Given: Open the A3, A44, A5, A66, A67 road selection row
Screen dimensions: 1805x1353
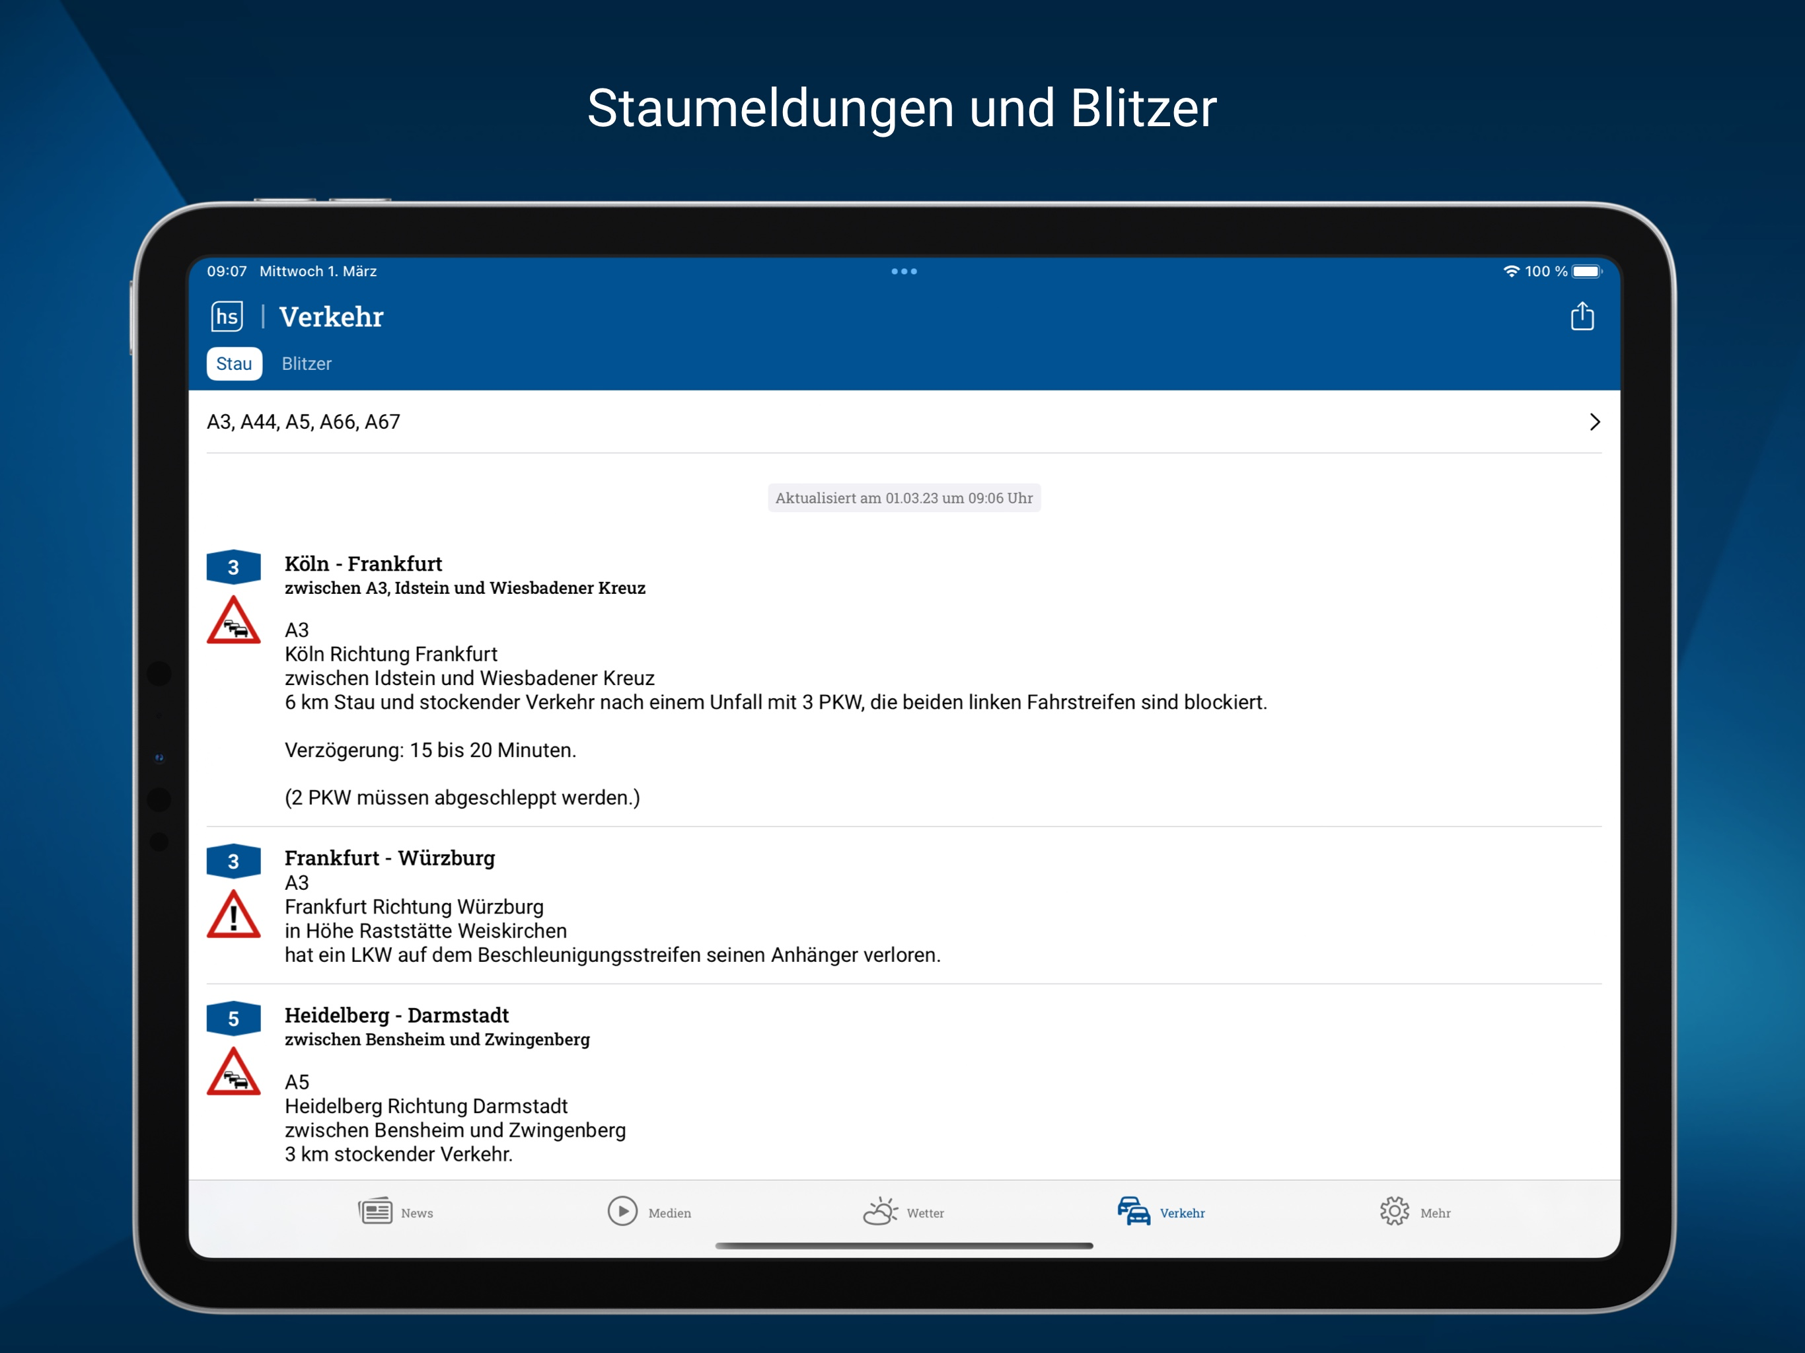Looking at the screenshot, I should [904, 422].
